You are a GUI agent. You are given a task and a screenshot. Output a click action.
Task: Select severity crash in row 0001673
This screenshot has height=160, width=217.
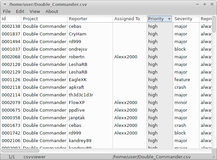[x=180, y=125]
